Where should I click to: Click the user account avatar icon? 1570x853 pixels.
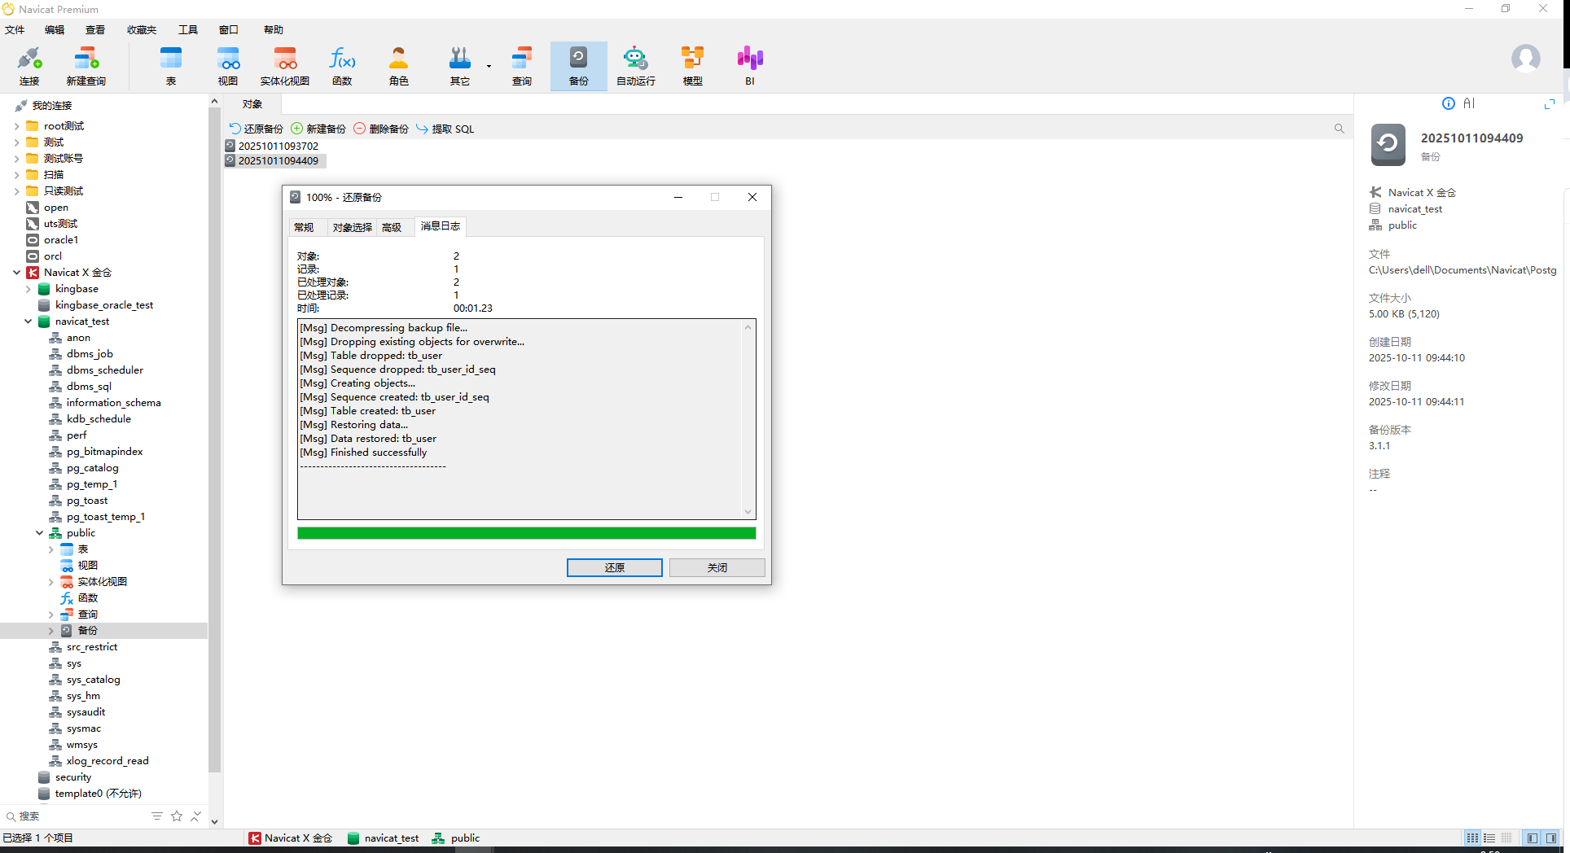coord(1525,59)
